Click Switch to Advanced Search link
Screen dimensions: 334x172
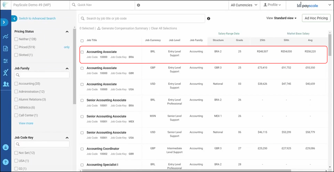[37, 19]
